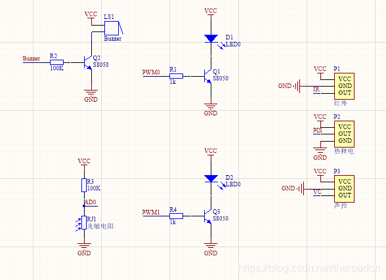Select the PIS net label
Image resolution: width=386 pixels, height=280 pixels.
point(317,130)
